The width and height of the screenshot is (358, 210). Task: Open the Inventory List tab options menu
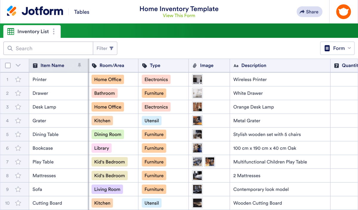pyautogui.click(x=53, y=31)
